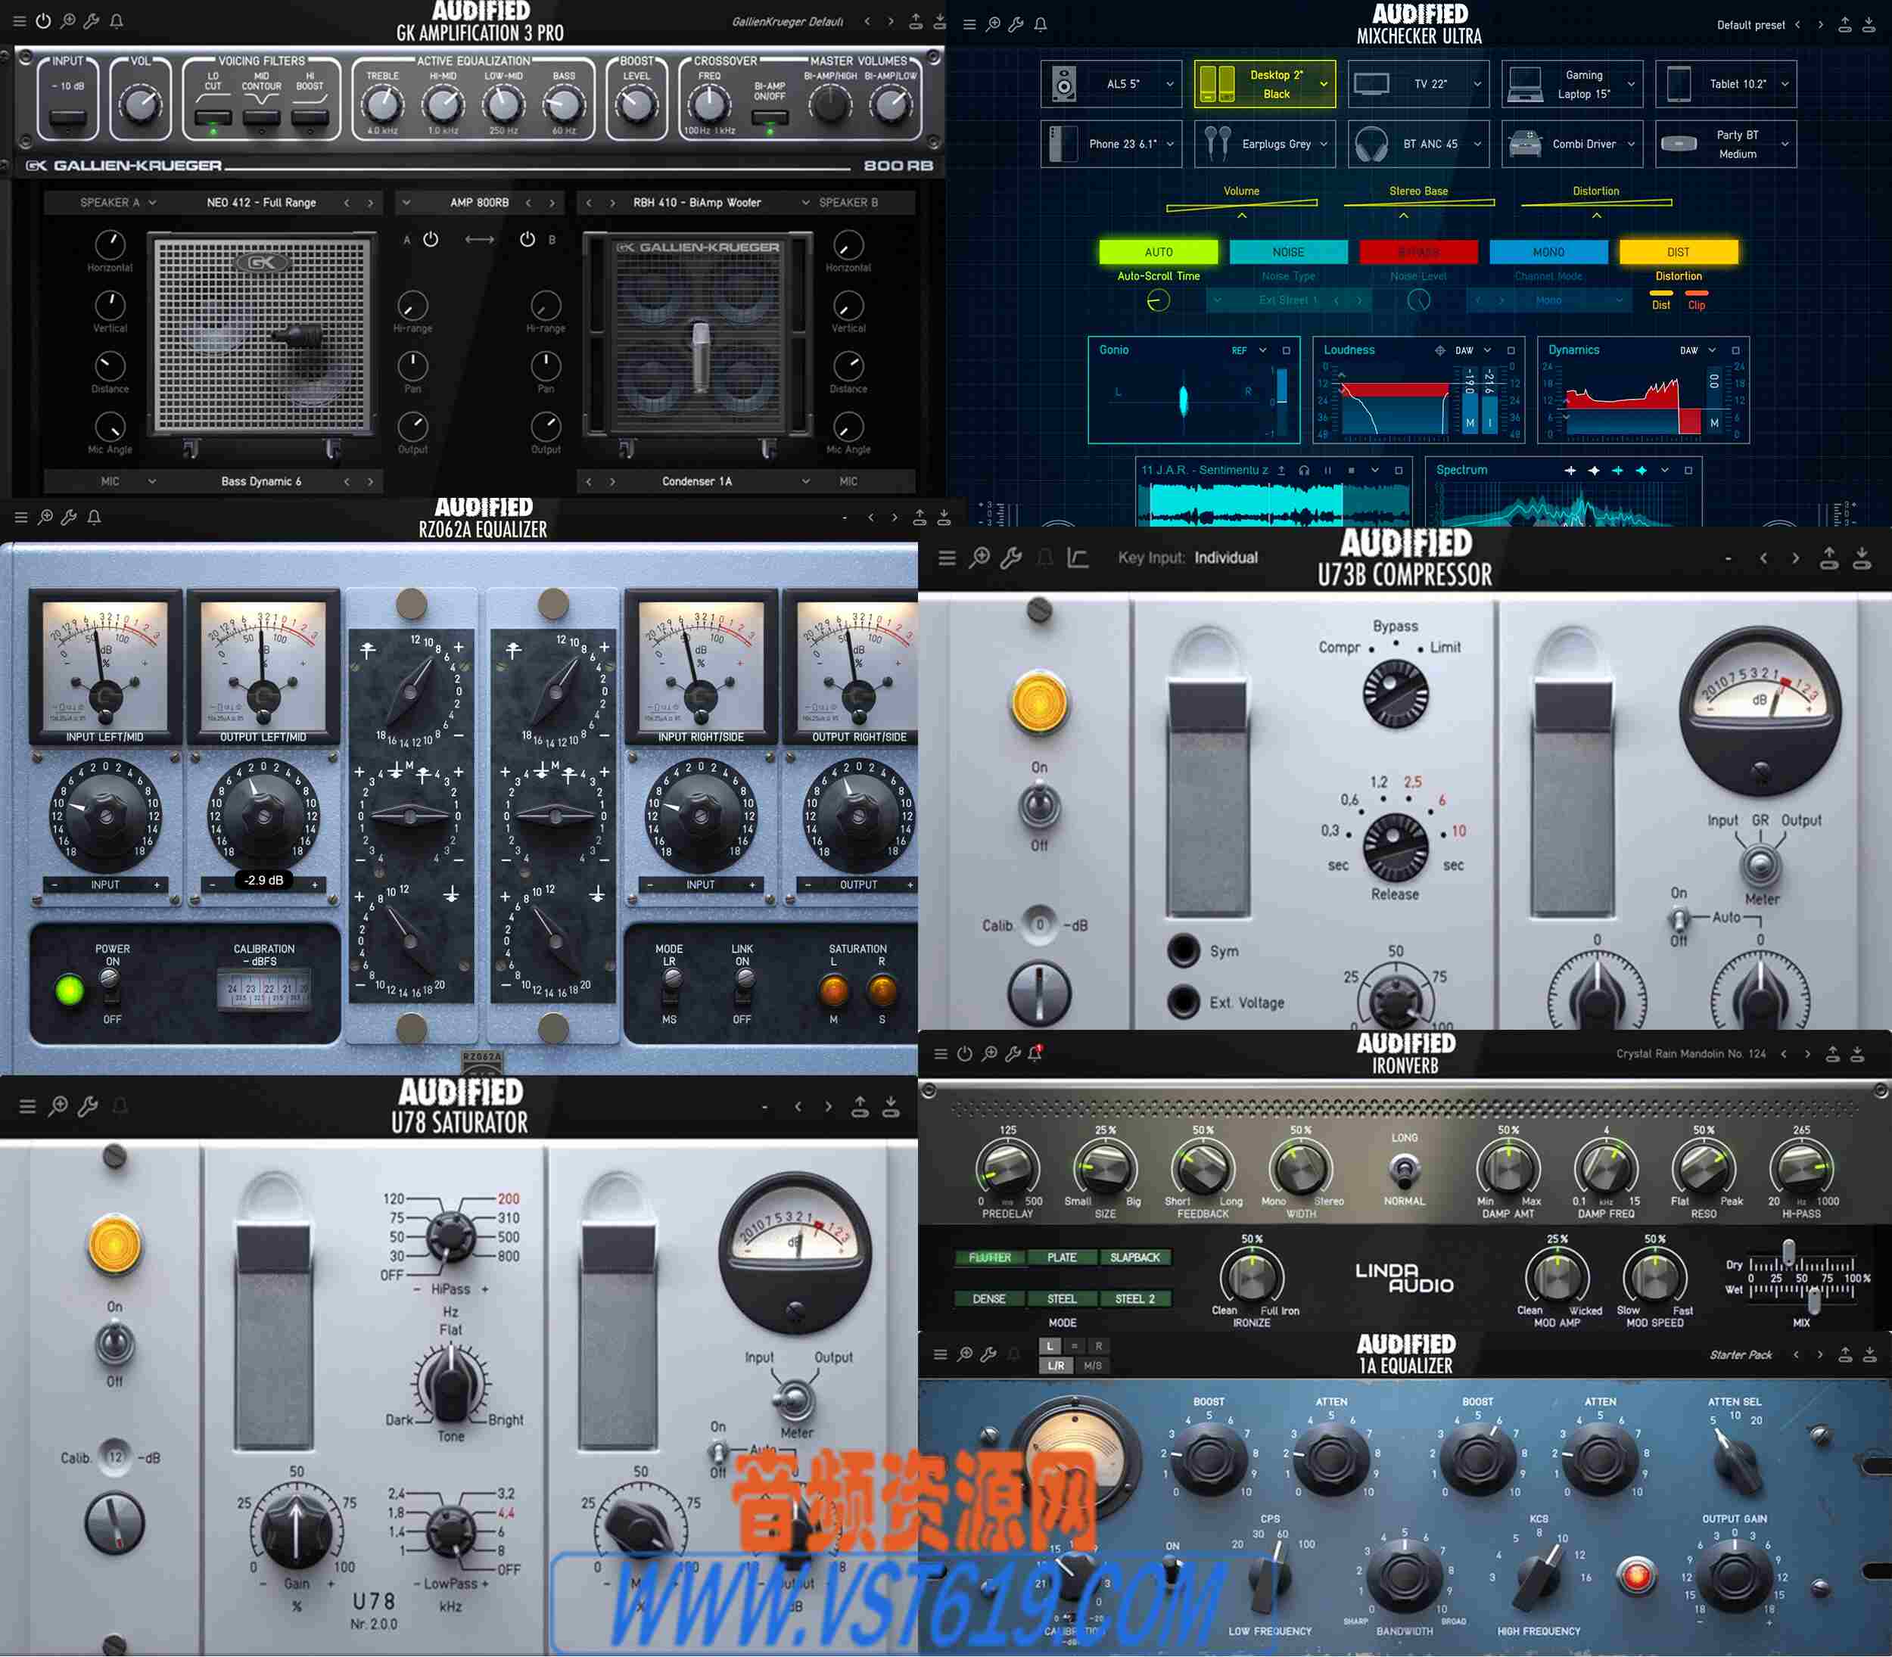1892x1657 pixels.
Task: Toggle BI-AMP ON/OFF switch
Action: point(770,117)
